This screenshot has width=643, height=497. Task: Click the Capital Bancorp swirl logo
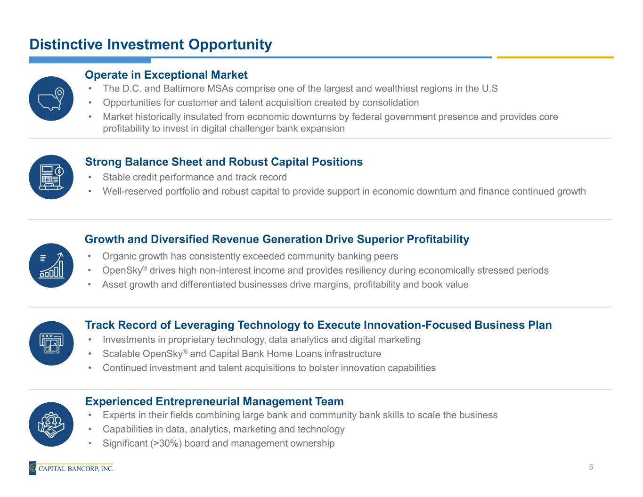33,468
